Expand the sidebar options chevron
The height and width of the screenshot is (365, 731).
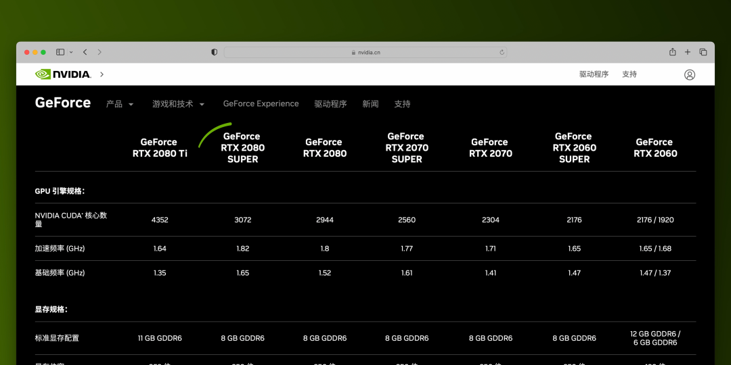(71, 52)
